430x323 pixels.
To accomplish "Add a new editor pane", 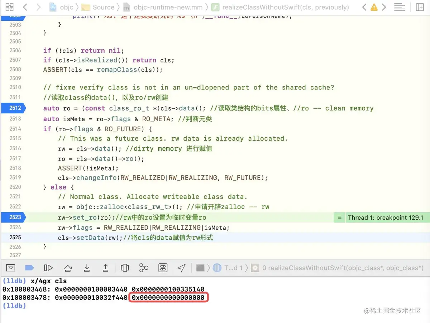I will click(x=420, y=7).
